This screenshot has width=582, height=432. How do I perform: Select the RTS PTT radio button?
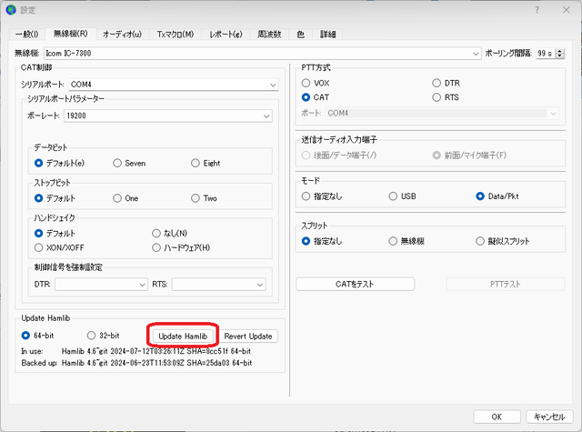pyautogui.click(x=446, y=97)
